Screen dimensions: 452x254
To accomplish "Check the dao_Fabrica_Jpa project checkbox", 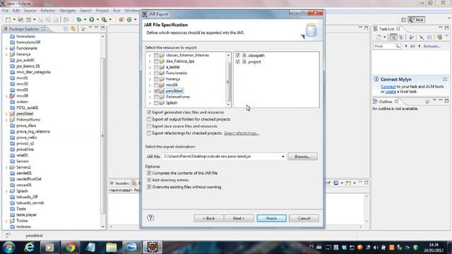I will [x=156, y=61].
